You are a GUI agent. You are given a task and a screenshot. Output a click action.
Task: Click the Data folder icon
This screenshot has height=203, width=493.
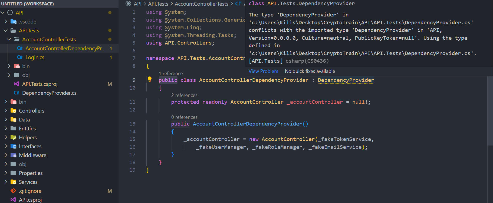(x=14, y=120)
